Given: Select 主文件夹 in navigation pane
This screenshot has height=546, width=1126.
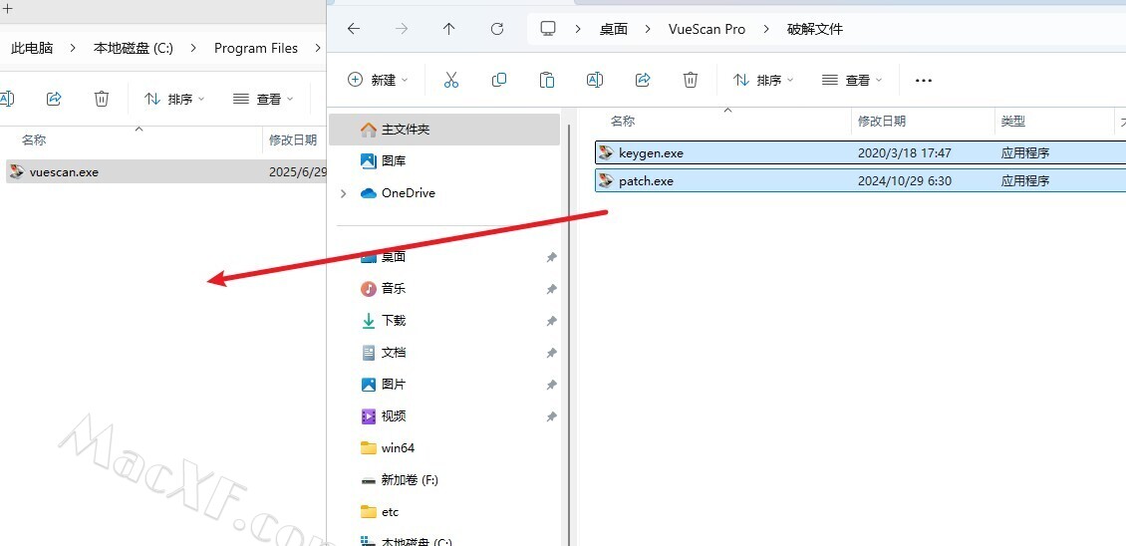Looking at the screenshot, I should pyautogui.click(x=444, y=130).
